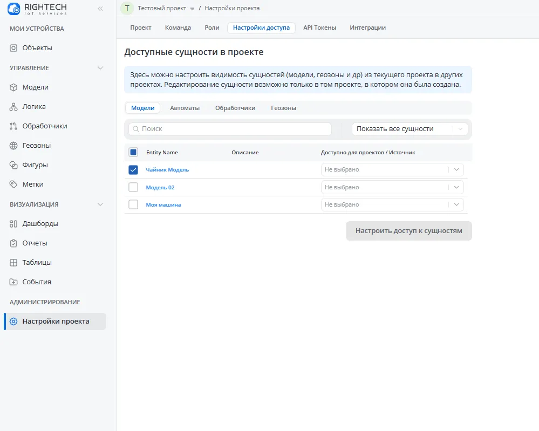Viewport: 539px width, 431px height.
Task: Collapse the Управление sidebar section
Action: coord(100,68)
